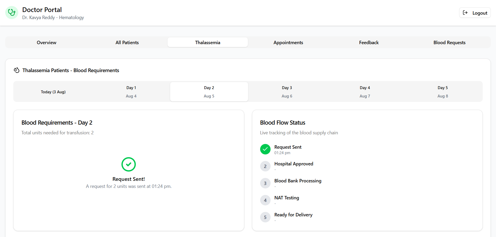Switch to the Blood Requests tab
This screenshot has width=496, height=237.
click(x=449, y=42)
